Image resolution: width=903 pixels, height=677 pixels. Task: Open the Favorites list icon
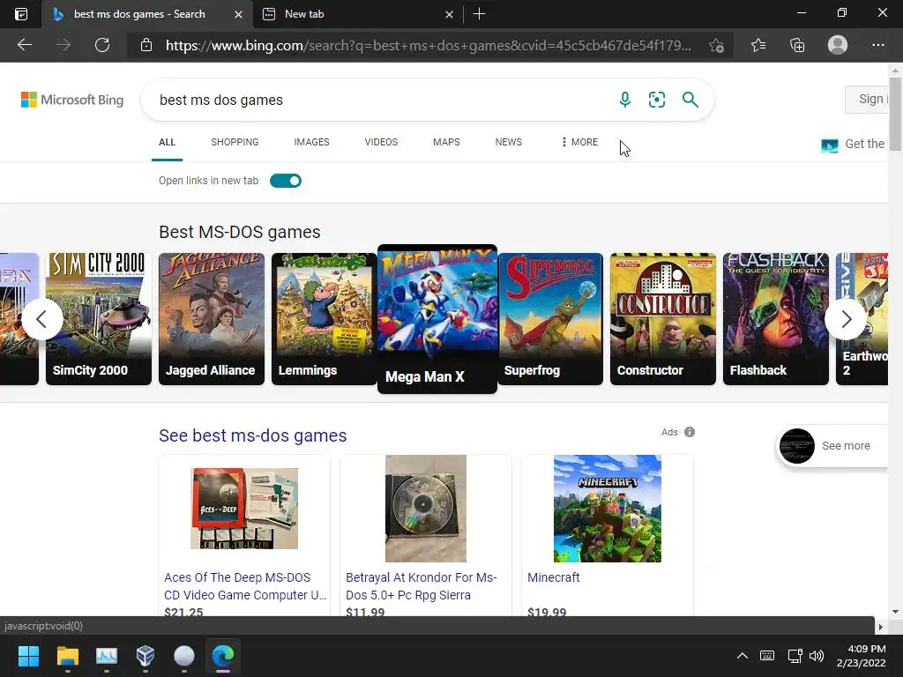coord(758,45)
